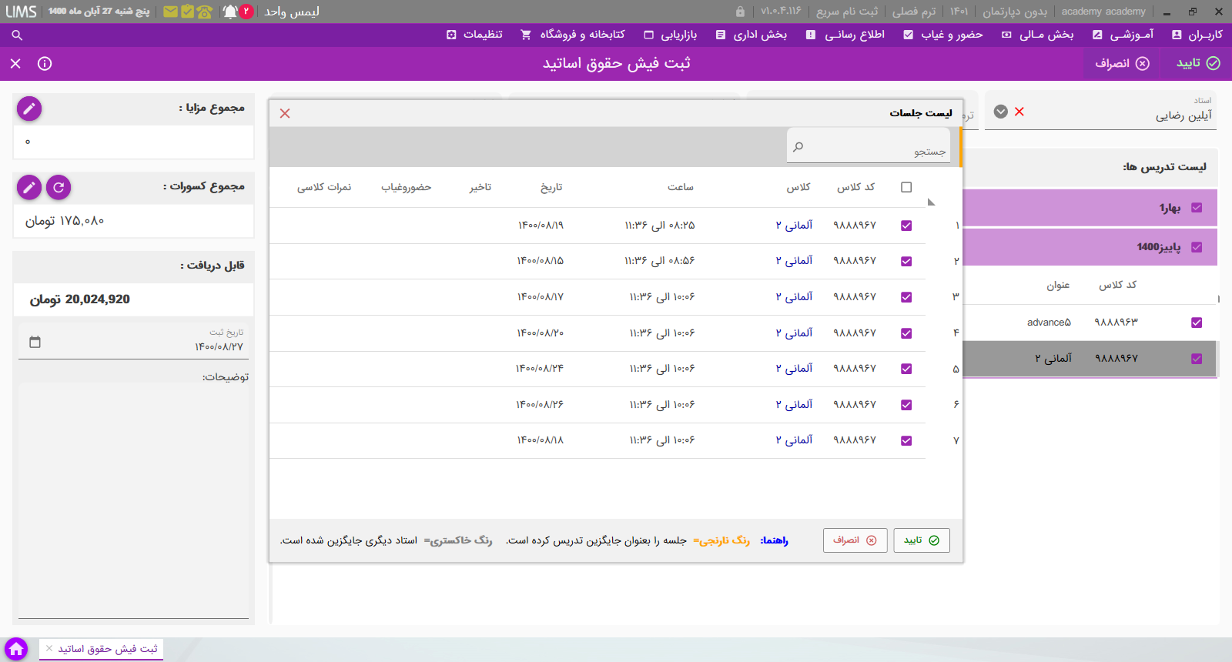This screenshot has width=1232, height=662.
Task: Open the بخش مالی menu
Action: coord(1038,35)
